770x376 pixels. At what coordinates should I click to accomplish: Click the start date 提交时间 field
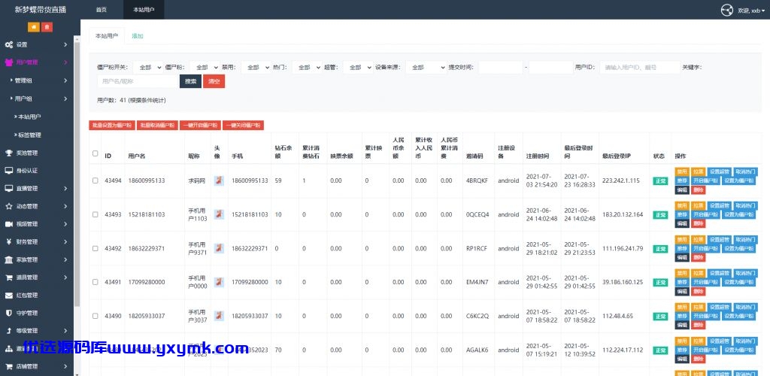pyautogui.click(x=500, y=67)
